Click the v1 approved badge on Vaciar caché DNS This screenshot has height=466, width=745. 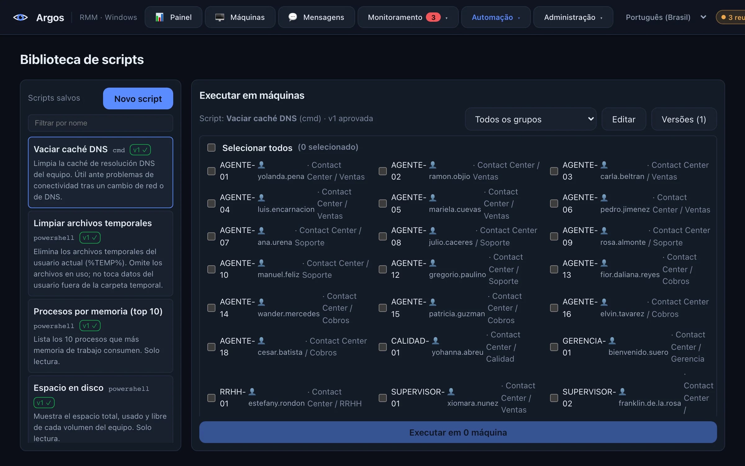[140, 150]
